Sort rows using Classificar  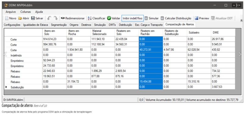(96, 18)
